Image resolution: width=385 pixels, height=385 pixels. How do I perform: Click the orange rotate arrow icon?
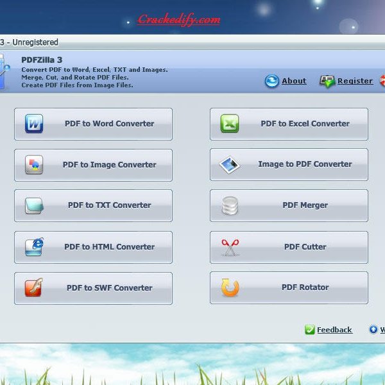click(230, 287)
